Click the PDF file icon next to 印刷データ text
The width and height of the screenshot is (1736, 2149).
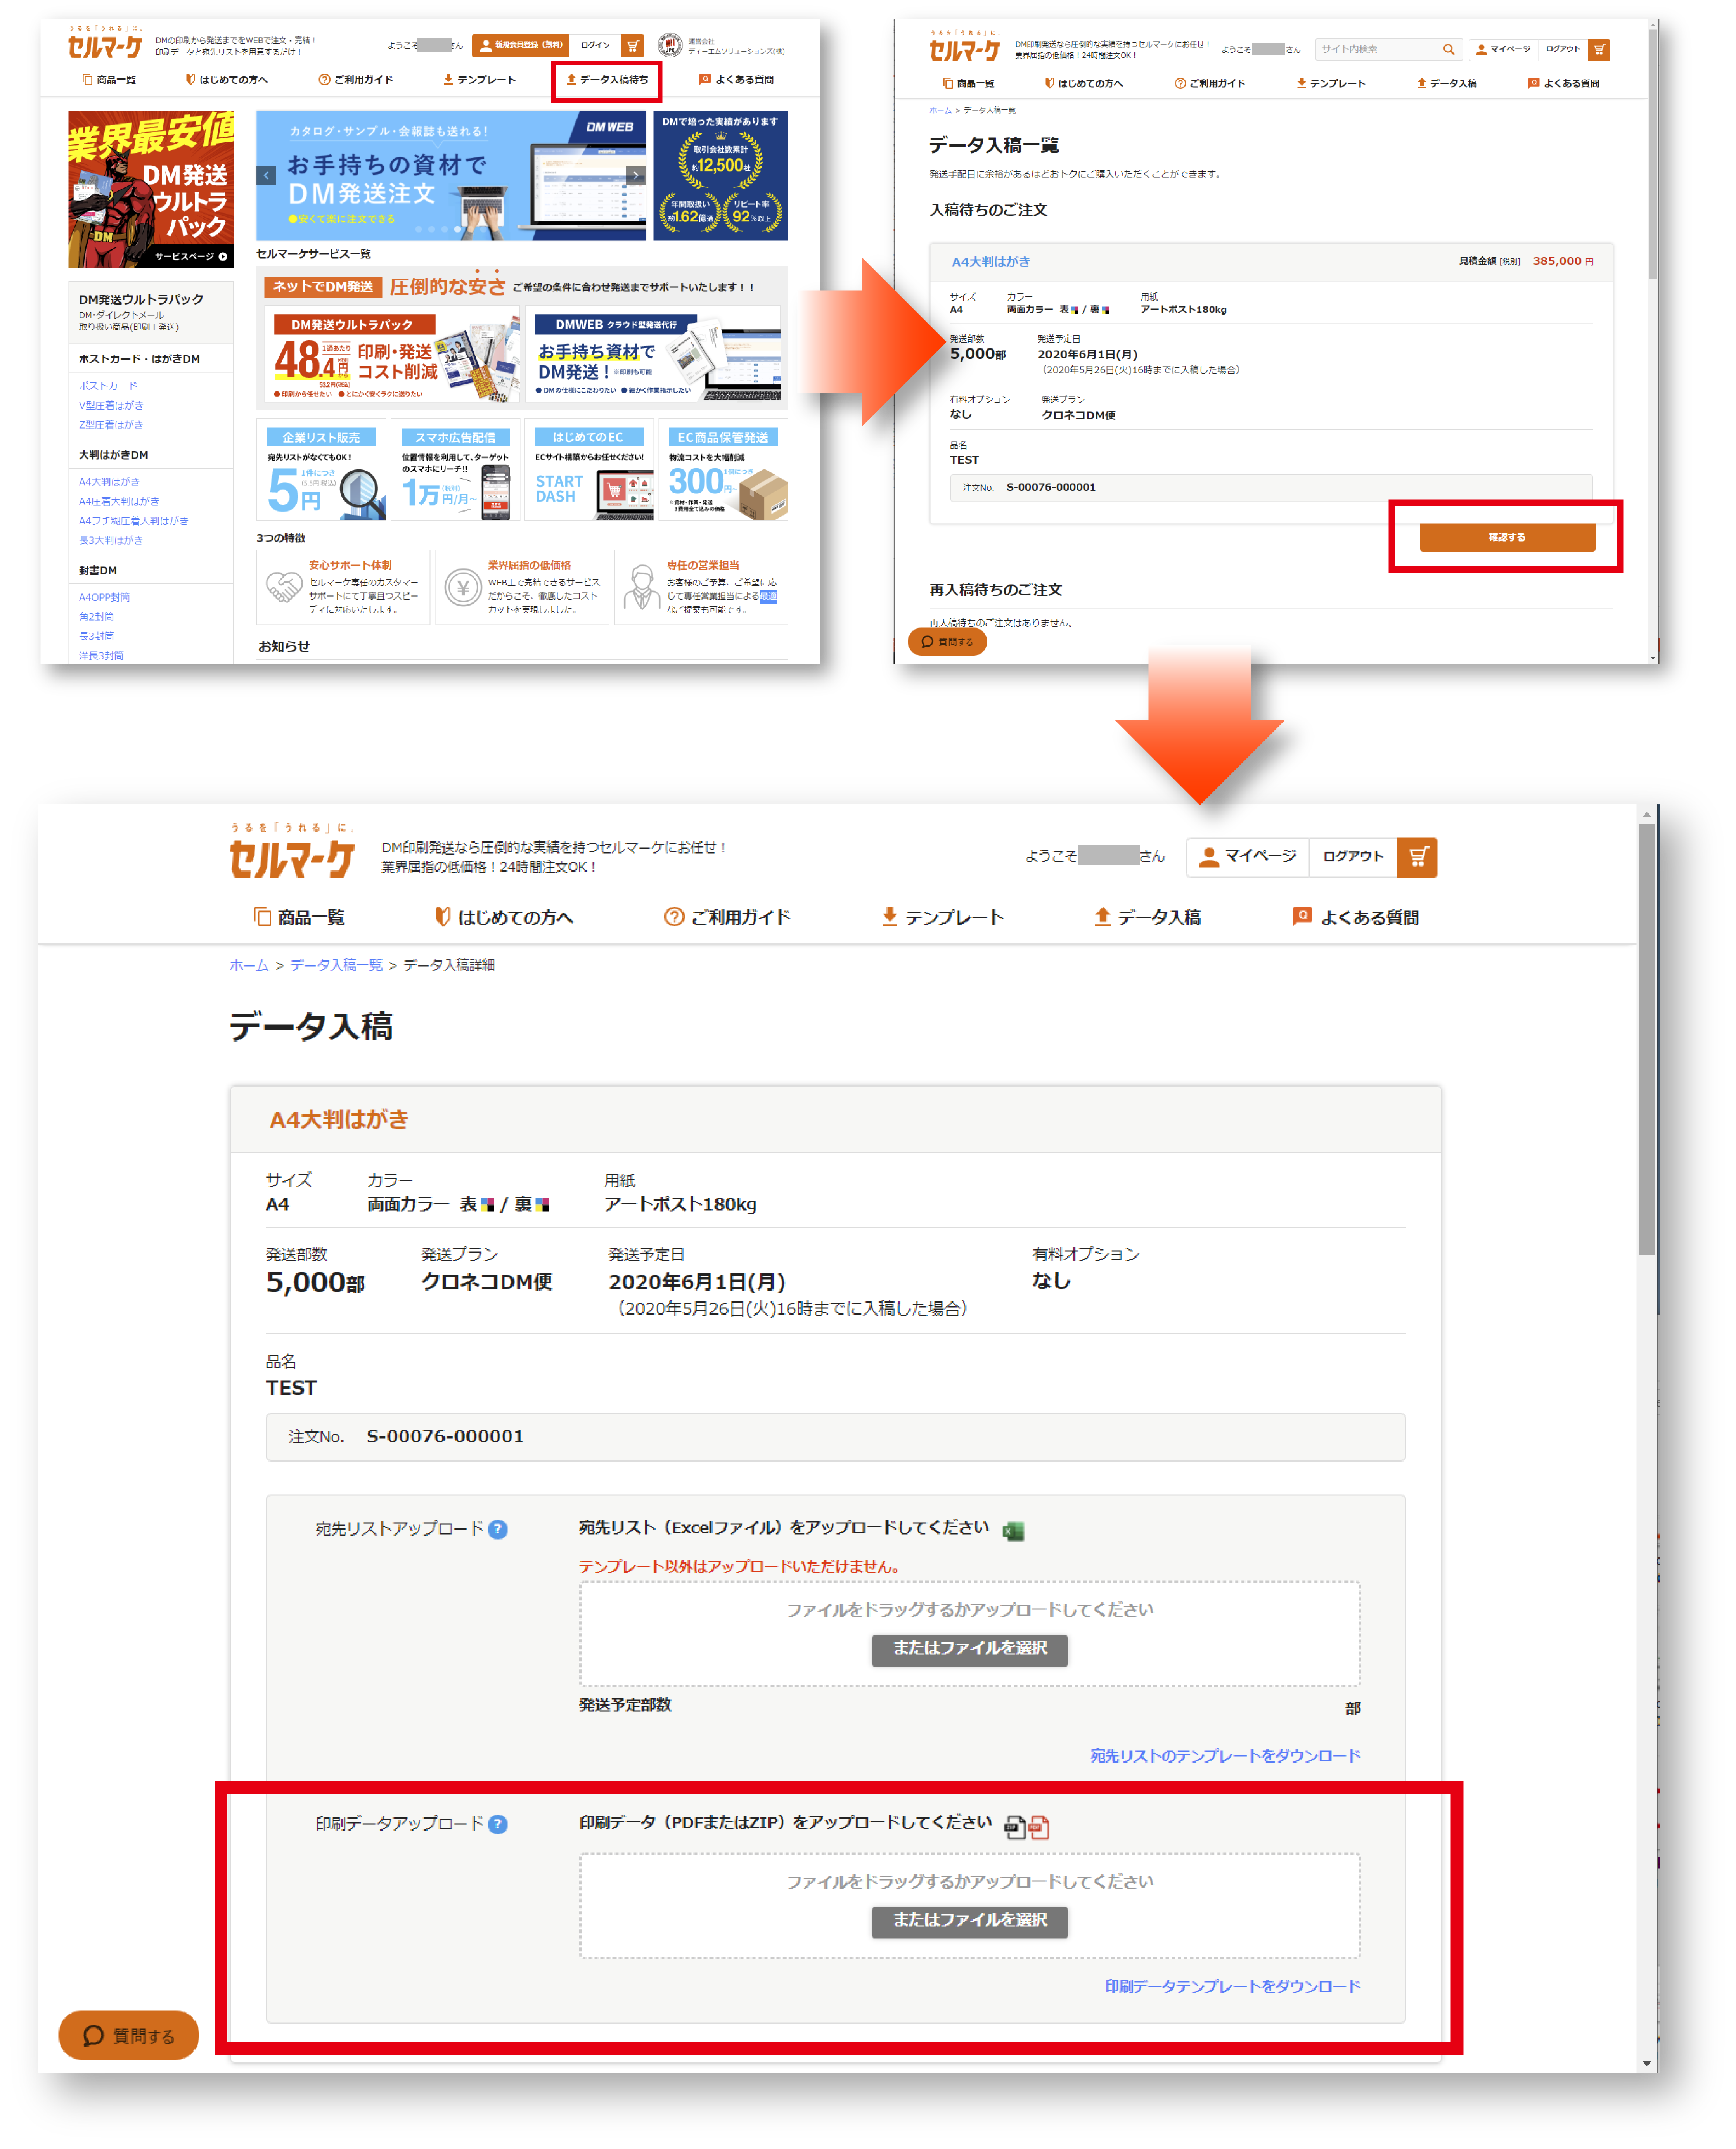pos(1039,1827)
